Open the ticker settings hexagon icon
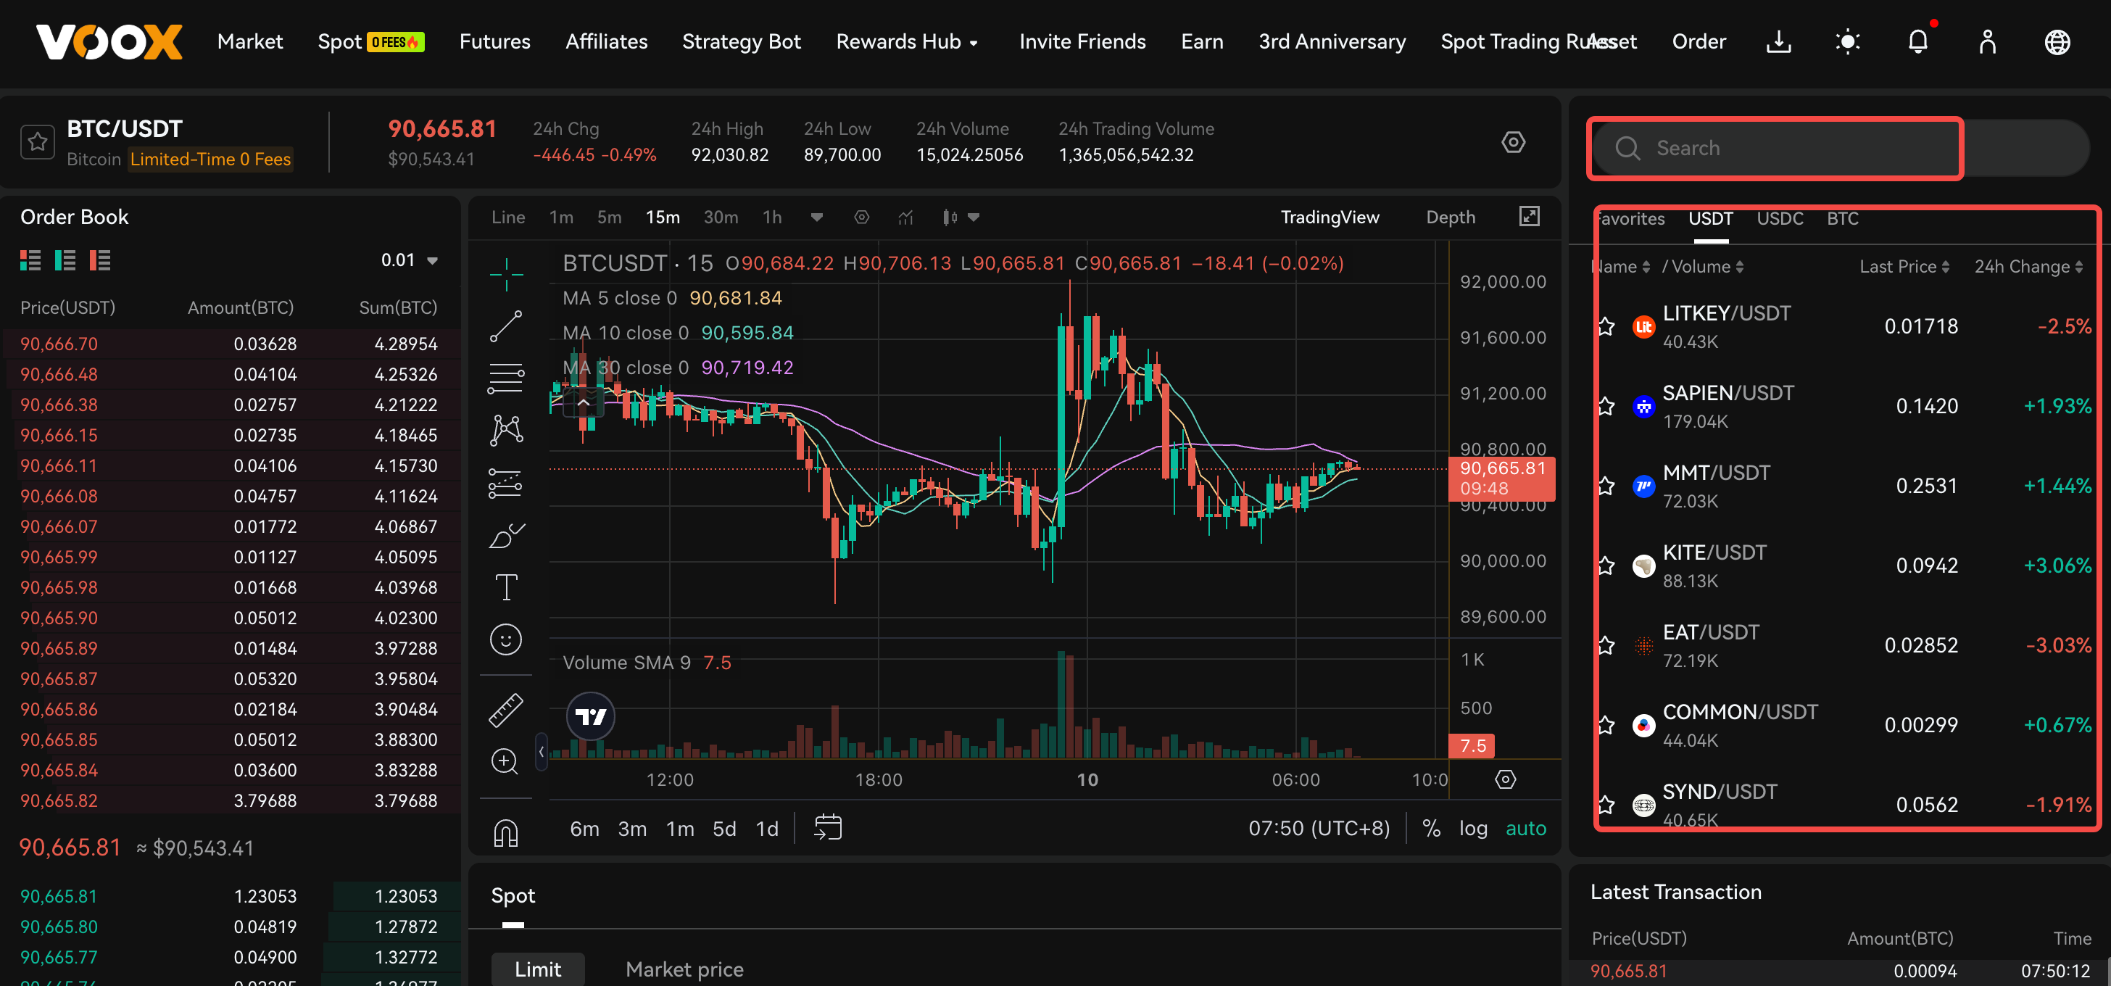 tap(1513, 142)
